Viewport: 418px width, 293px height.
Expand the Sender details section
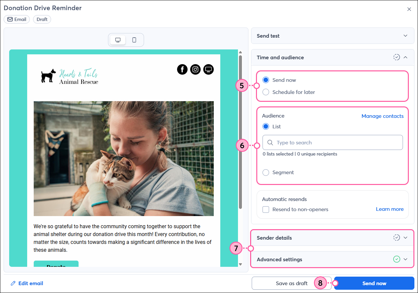click(x=405, y=238)
